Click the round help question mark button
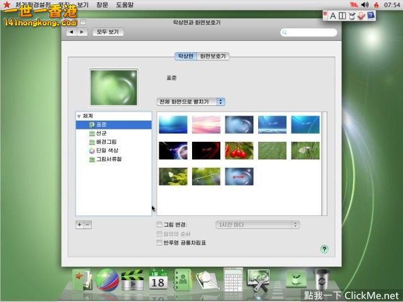Screen dimensions: 403x302 tap(324, 249)
